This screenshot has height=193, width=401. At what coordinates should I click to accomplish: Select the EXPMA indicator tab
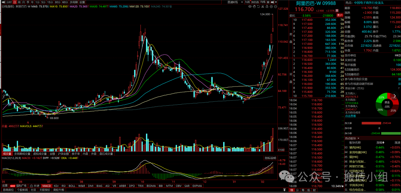(197, 186)
